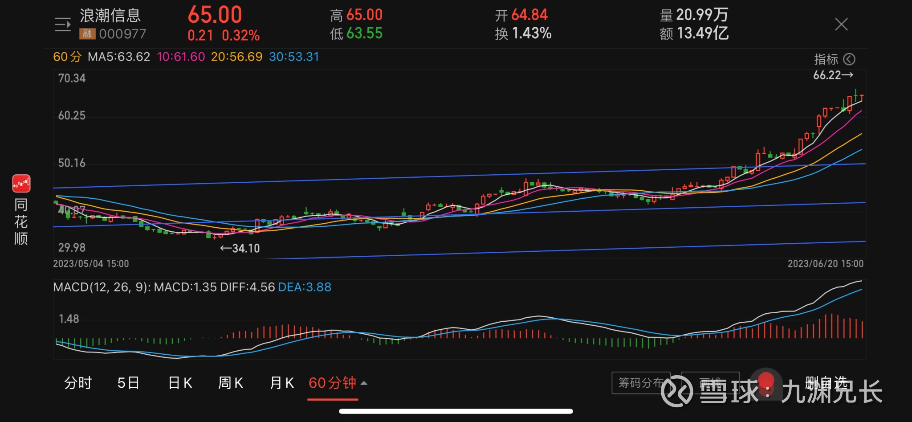Collapse the 指标 indicator panel arrow
This screenshot has width=912, height=422.
tap(849, 59)
